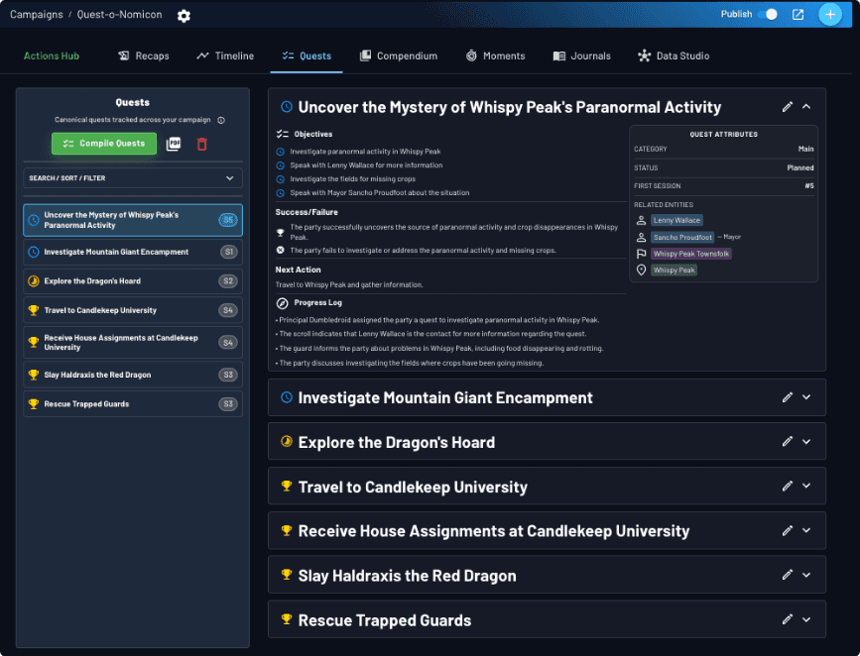Open the share icon next to Publish
860x656 pixels.
[797, 15]
